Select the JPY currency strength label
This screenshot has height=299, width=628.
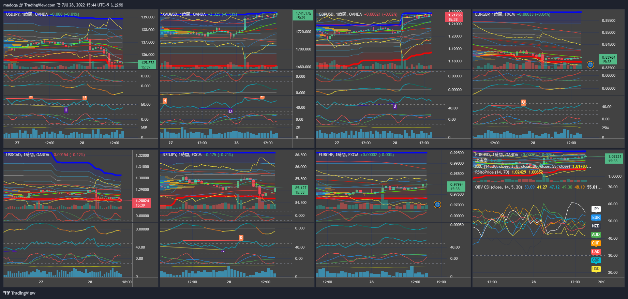596,209
